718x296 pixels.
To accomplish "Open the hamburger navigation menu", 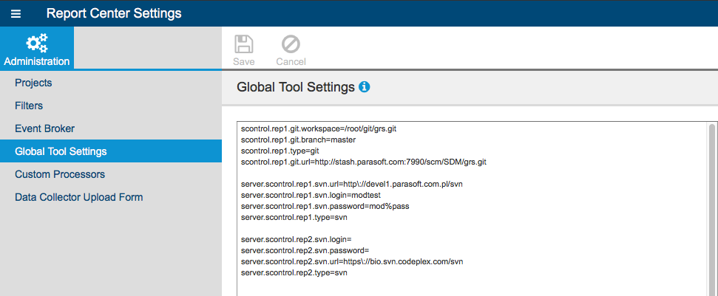I will point(16,14).
